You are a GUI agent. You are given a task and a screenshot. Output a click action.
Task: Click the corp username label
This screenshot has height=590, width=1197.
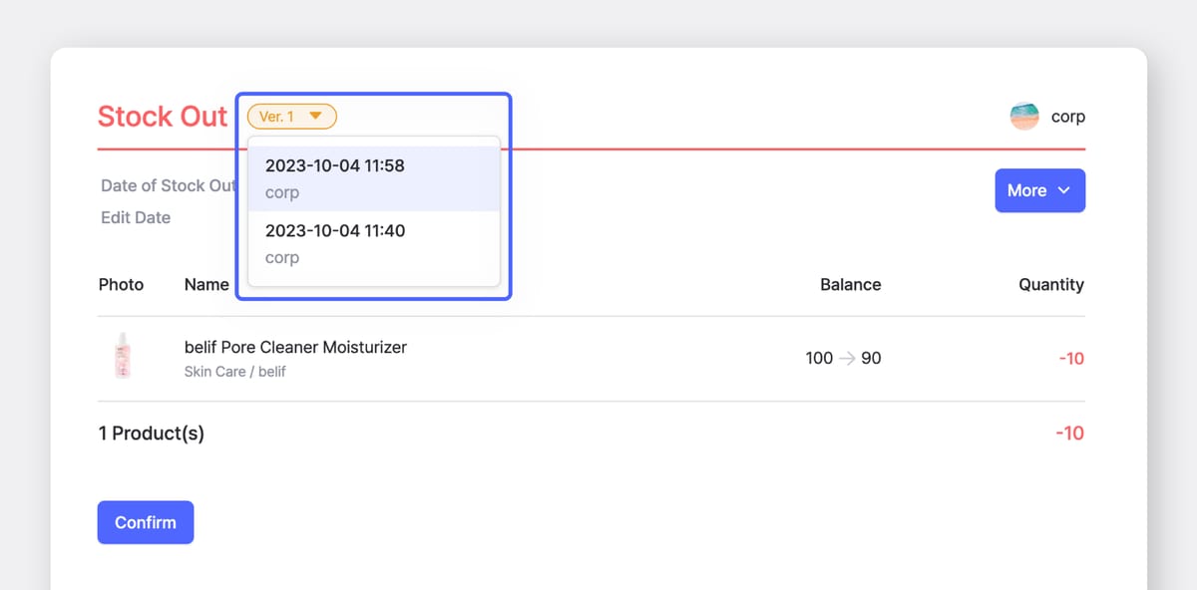1066,116
